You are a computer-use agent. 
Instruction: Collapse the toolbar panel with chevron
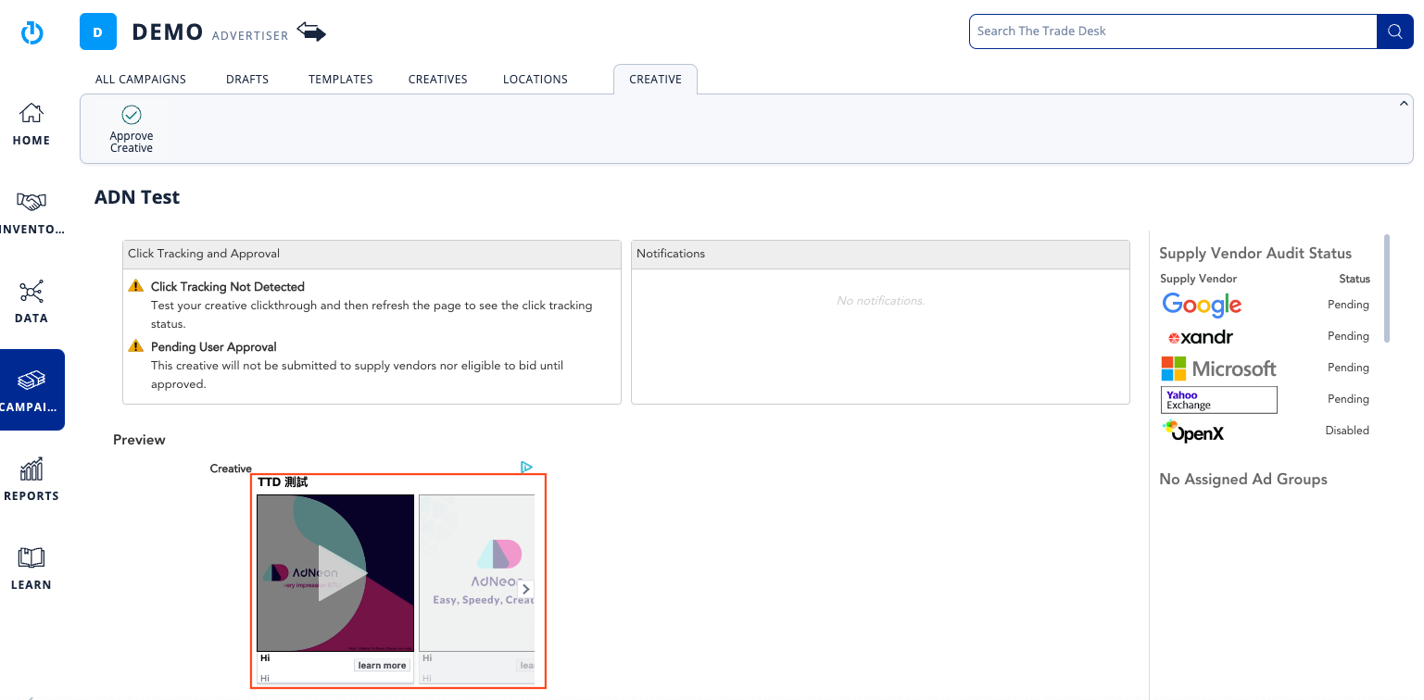pos(1404,104)
